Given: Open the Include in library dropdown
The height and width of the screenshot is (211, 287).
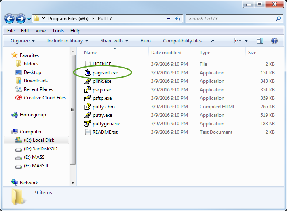Looking at the screenshot, I should pyautogui.click(x=68, y=41).
